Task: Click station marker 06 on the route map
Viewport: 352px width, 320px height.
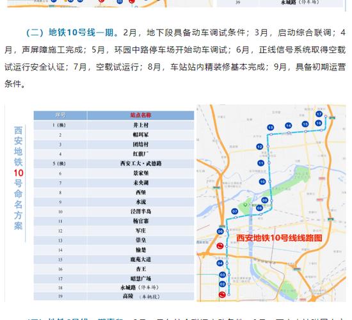Action: pyautogui.click(x=220, y=231)
